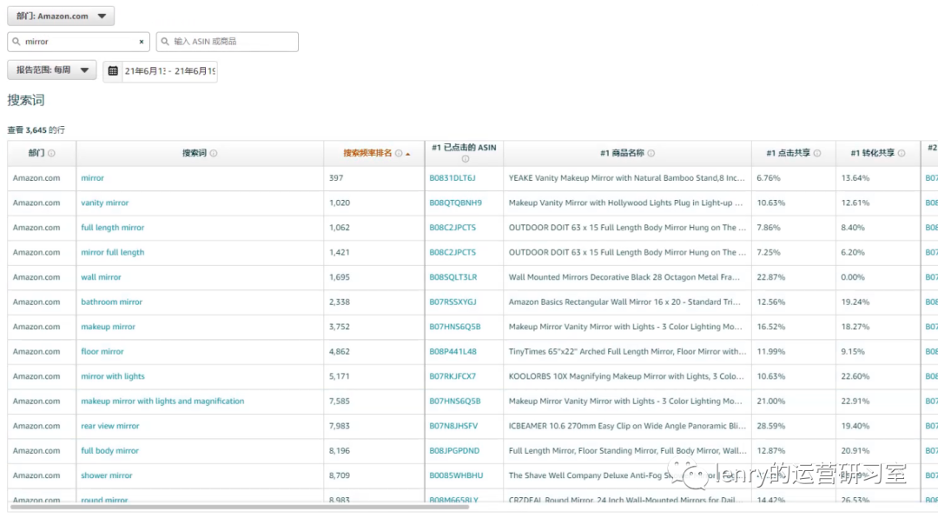Open ASIN link B08P441L48

click(x=452, y=351)
